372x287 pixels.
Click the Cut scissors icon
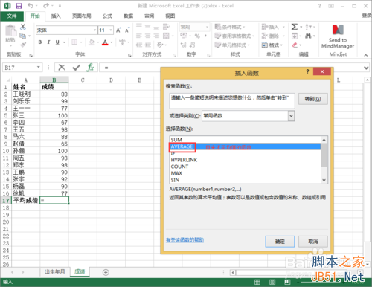23,27
